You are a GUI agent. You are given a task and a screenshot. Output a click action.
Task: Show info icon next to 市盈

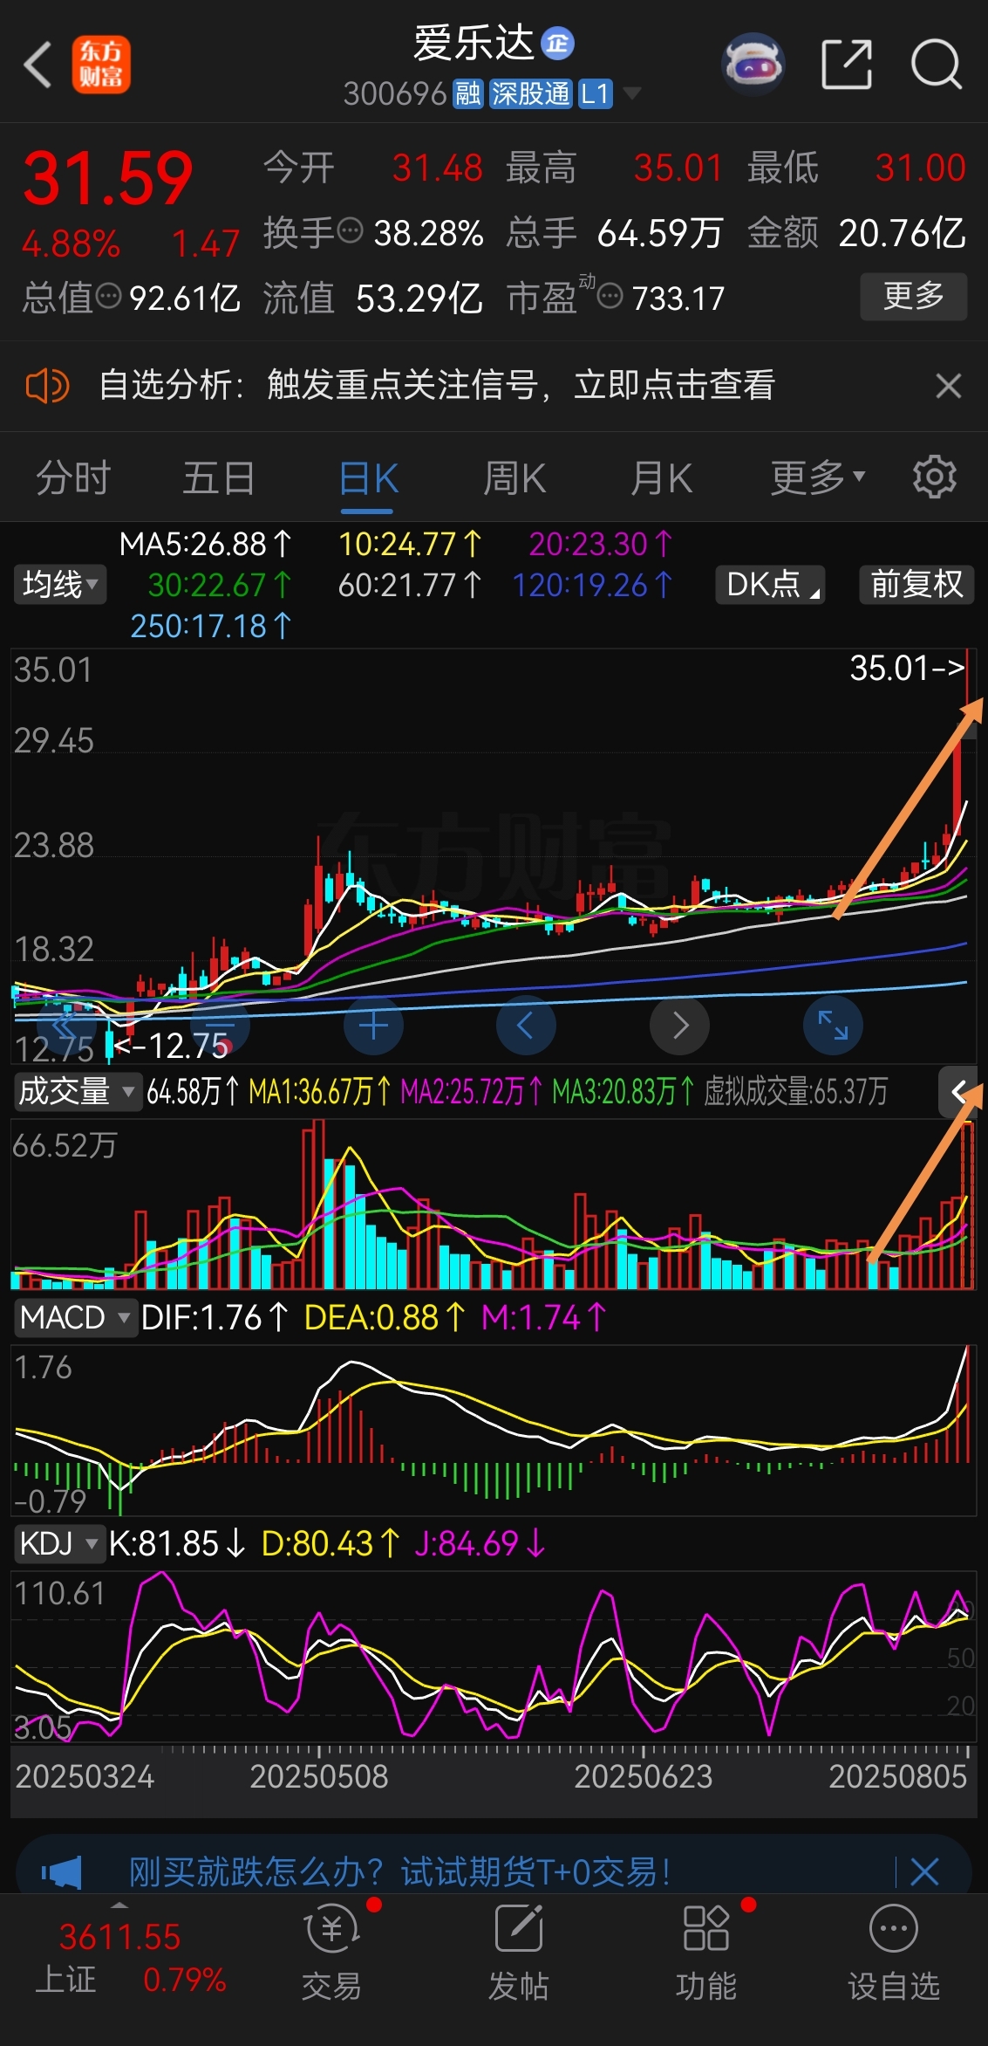[x=610, y=298]
